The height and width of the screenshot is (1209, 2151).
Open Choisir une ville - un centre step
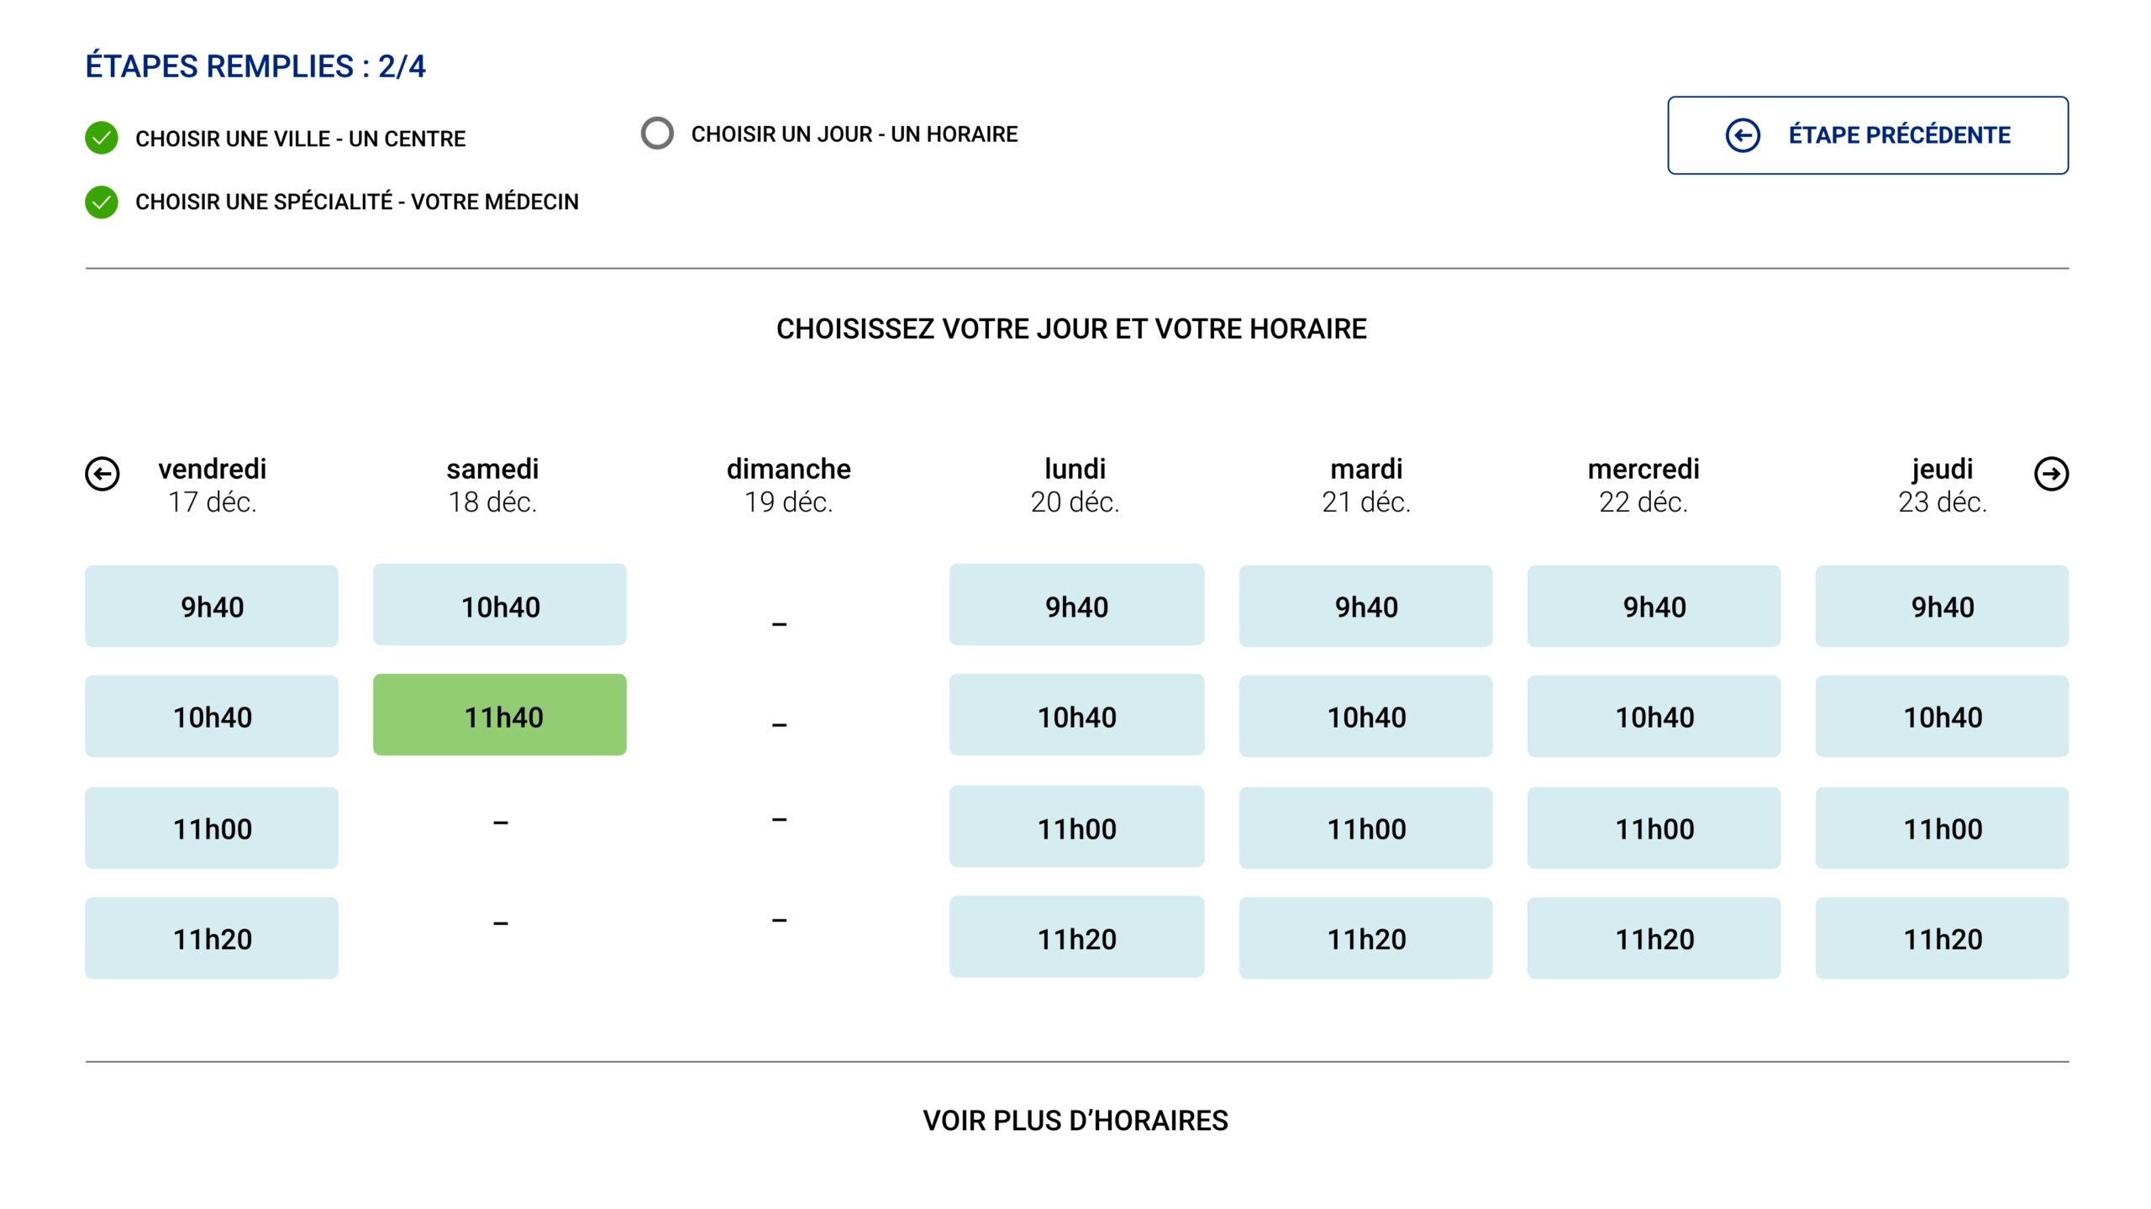(x=300, y=139)
